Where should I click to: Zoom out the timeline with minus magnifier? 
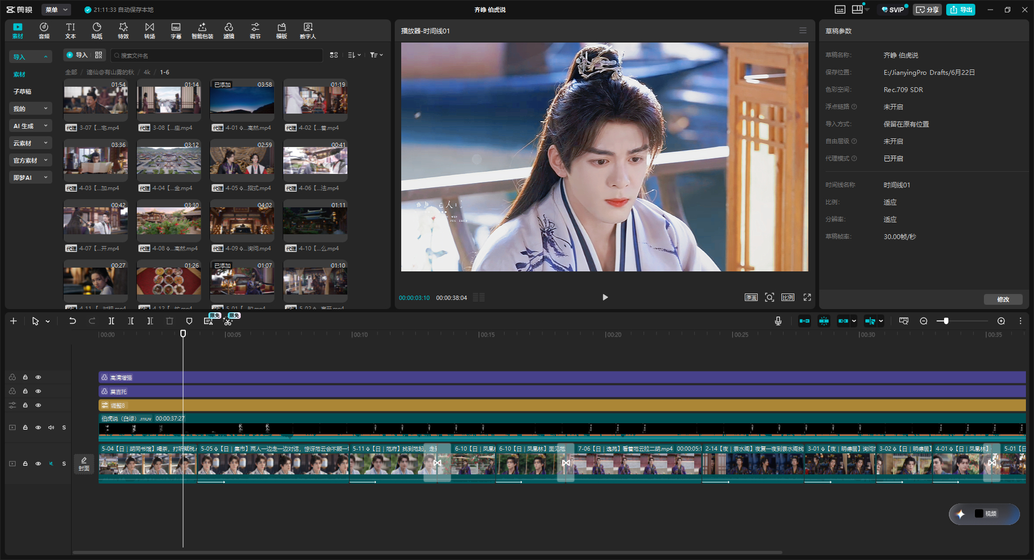[x=924, y=321]
